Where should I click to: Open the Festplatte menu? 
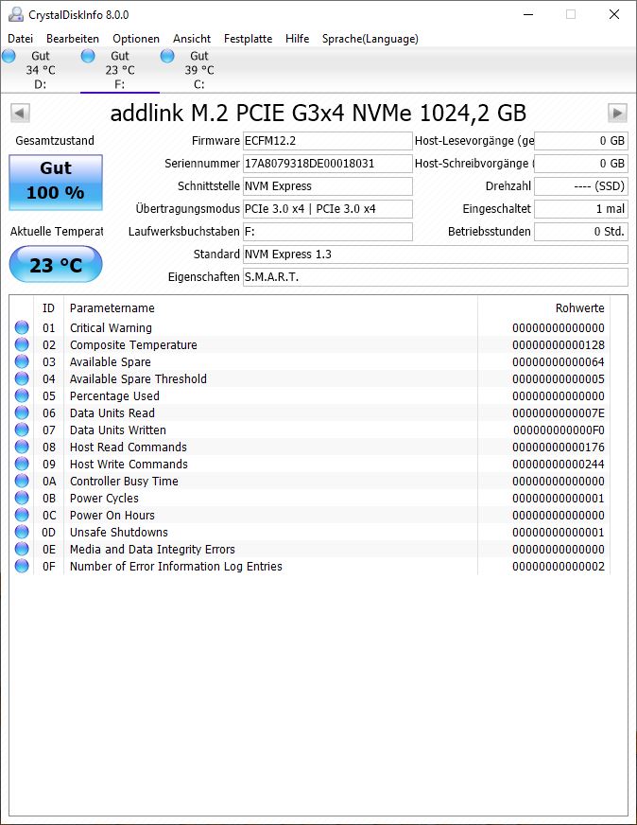point(248,39)
